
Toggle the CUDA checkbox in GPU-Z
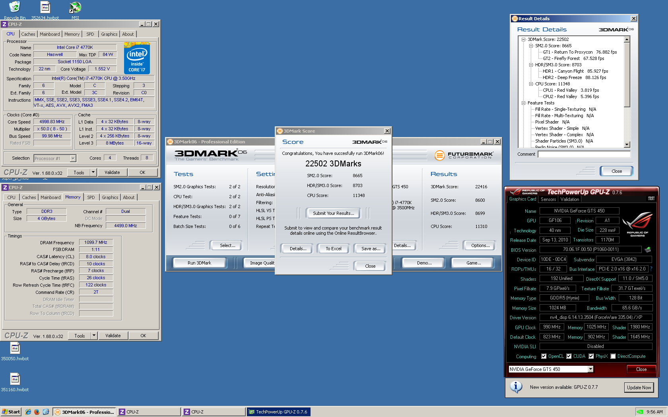pos(569,356)
